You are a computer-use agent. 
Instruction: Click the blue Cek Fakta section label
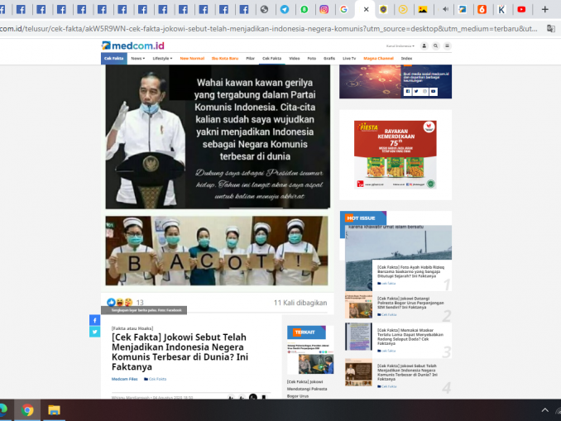[114, 58]
